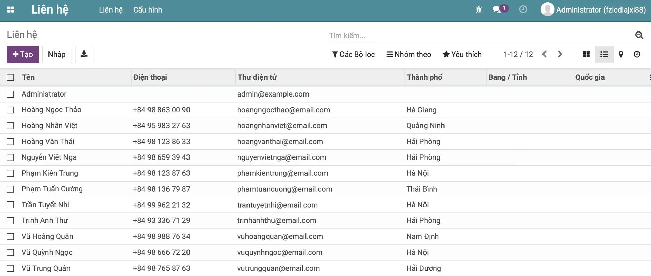Click email phamkientrung@email.com
The height and width of the screenshot is (276, 651).
pos(283,173)
